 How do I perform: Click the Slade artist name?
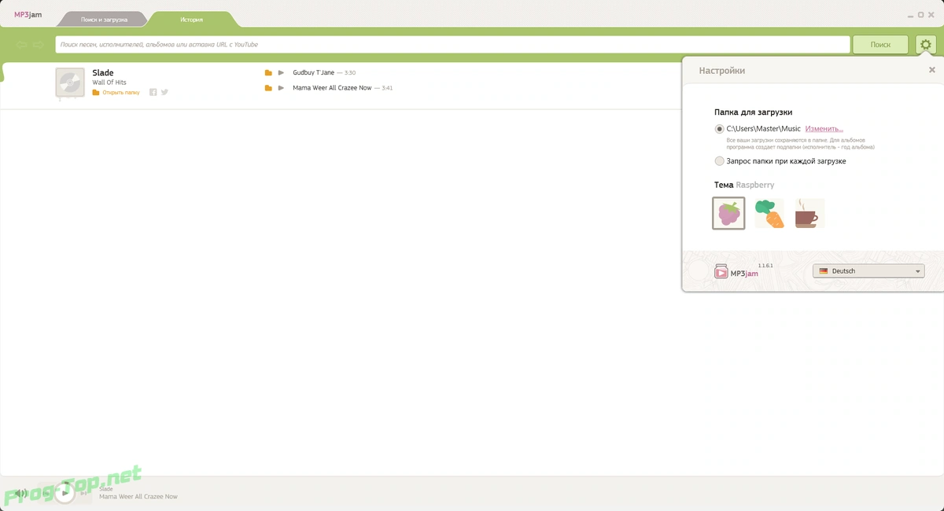click(x=103, y=73)
